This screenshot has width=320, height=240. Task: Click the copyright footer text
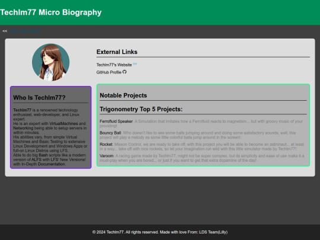[x=160, y=232]
